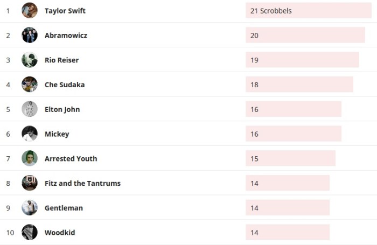Click Abramowicz's 20 scrobbles bar
The image size is (377, 245).
tap(305, 36)
